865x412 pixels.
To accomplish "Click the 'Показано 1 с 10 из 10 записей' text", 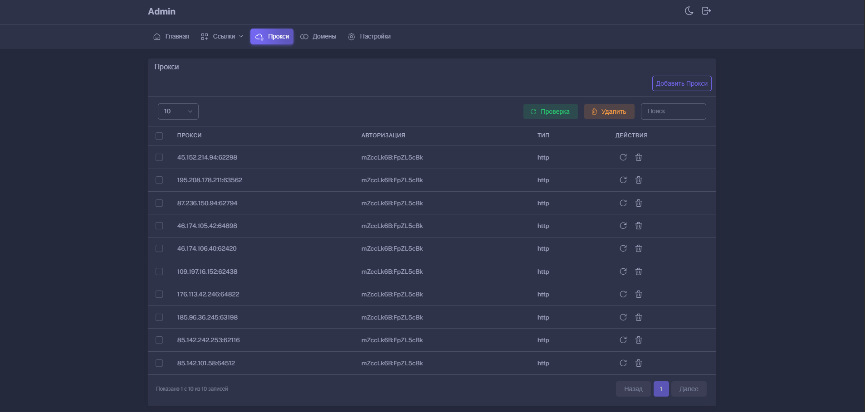I will (192, 389).
